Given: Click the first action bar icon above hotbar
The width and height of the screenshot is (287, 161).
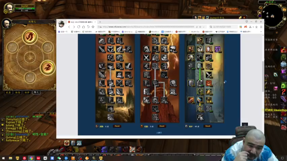Looking at the screenshot, I should pyautogui.click(x=67, y=143).
